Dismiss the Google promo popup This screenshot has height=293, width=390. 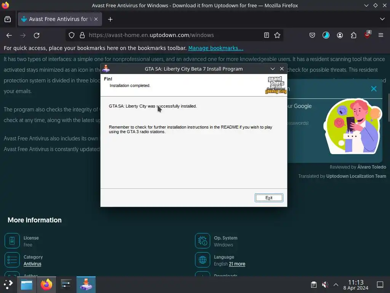[x=374, y=89]
